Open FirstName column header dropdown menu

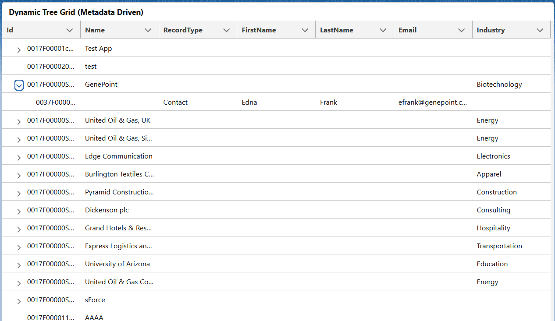coord(305,30)
